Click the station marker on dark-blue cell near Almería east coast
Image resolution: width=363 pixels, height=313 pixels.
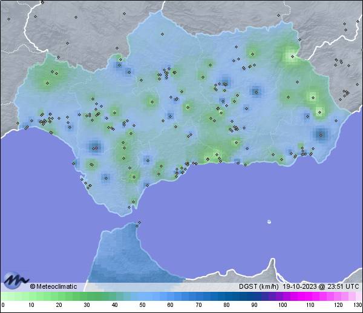coord(321,135)
